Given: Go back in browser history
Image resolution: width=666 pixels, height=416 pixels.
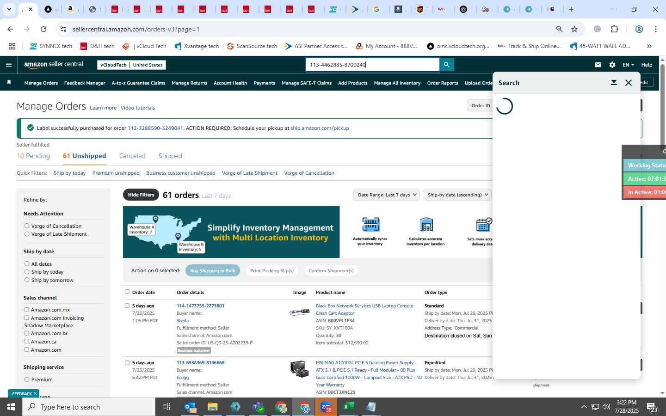Looking at the screenshot, I should (10, 29).
